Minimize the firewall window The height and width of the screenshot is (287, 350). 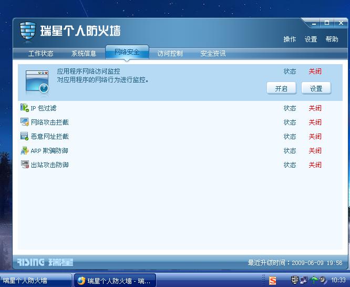pyautogui.click(x=314, y=23)
